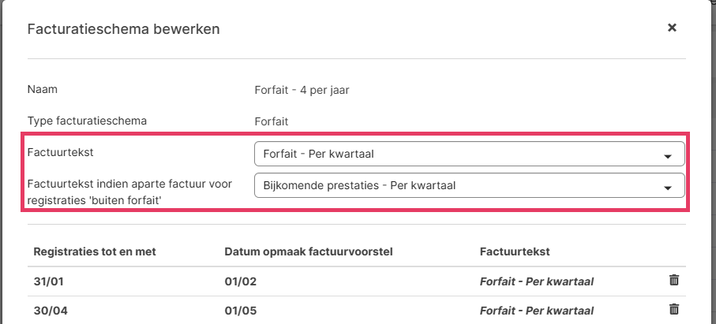
Task: Click the invoice text in the 31/01 row
Action: [536, 281]
